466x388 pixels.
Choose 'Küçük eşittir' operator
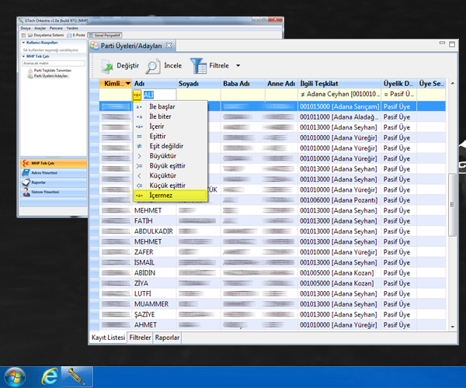coord(170,185)
